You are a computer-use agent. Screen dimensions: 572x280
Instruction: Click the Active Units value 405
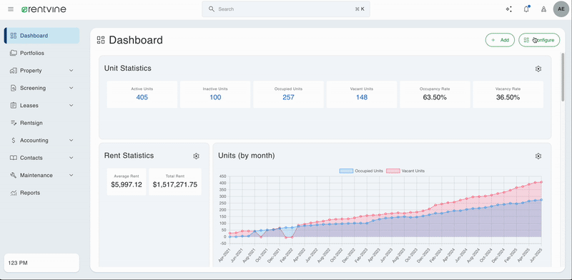pyautogui.click(x=142, y=97)
